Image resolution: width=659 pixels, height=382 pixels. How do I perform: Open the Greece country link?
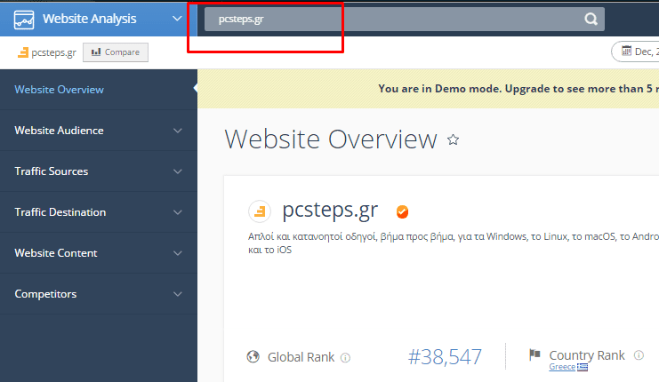(x=562, y=367)
